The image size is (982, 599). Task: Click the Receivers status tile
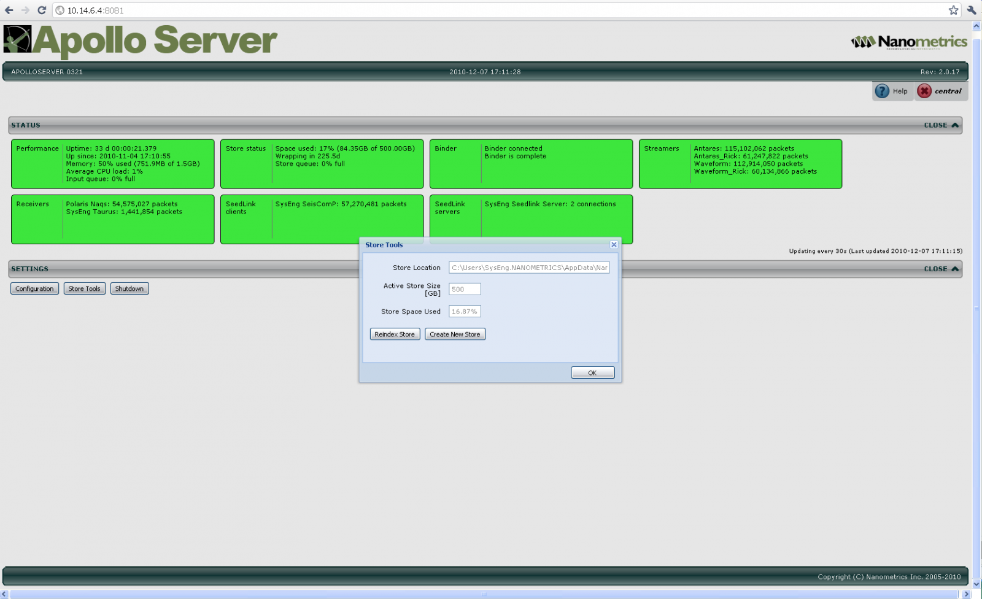click(112, 219)
